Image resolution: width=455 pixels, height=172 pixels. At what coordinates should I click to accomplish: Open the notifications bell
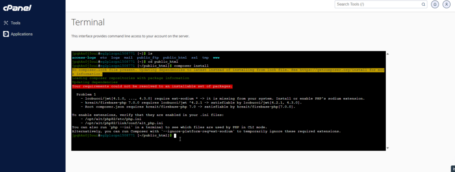[x=435, y=4]
